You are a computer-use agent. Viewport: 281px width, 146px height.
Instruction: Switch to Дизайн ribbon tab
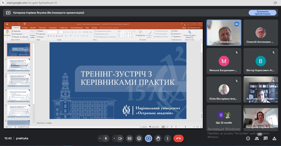[x=33, y=28]
